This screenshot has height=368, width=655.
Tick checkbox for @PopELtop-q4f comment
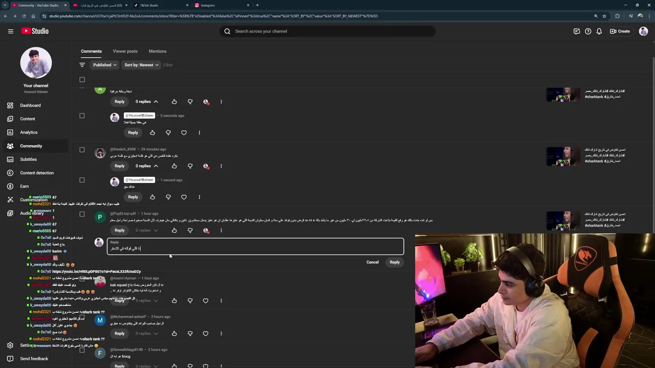[x=82, y=214]
